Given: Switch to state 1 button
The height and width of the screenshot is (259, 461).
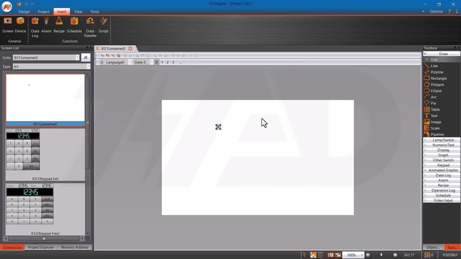Looking at the screenshot, I should [x=162, y=62].
